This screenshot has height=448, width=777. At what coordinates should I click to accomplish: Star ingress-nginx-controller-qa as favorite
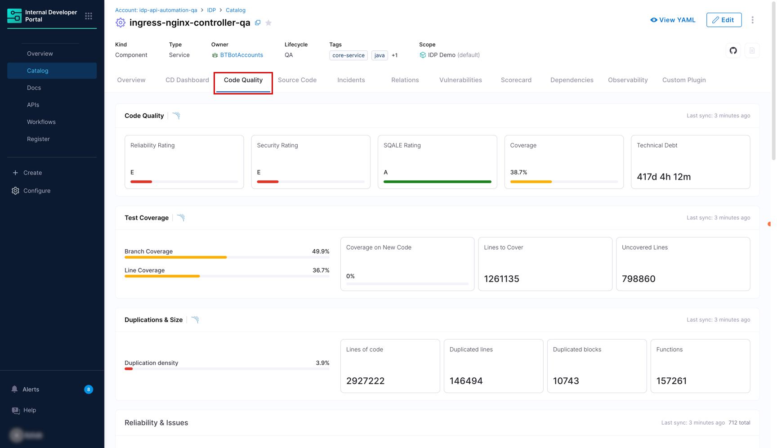[268, 22]
